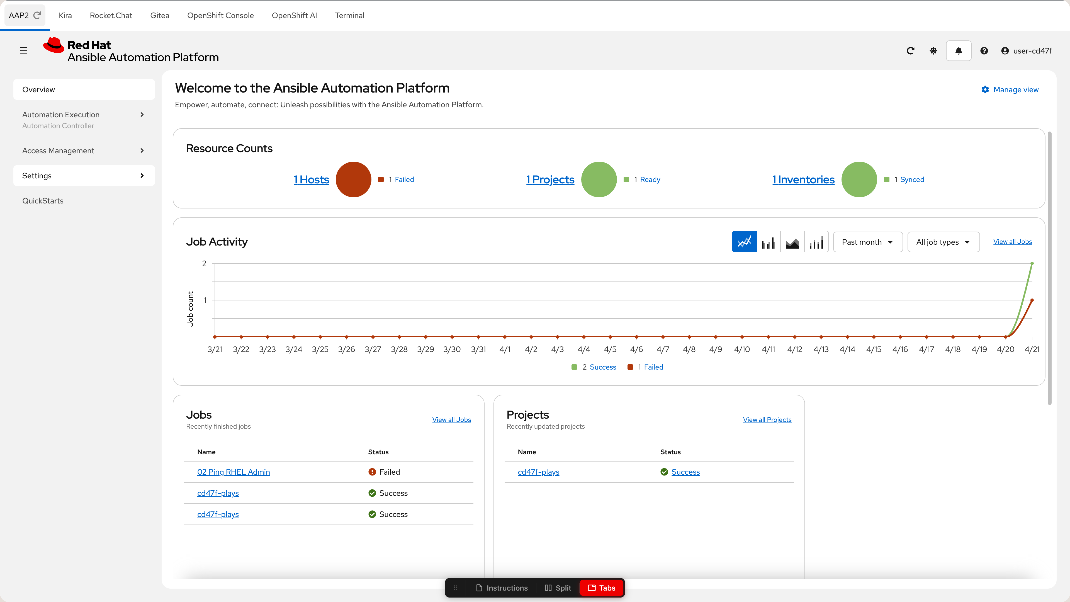
Task: Switch to stacked bar chart view
Action: click(817, 242)
